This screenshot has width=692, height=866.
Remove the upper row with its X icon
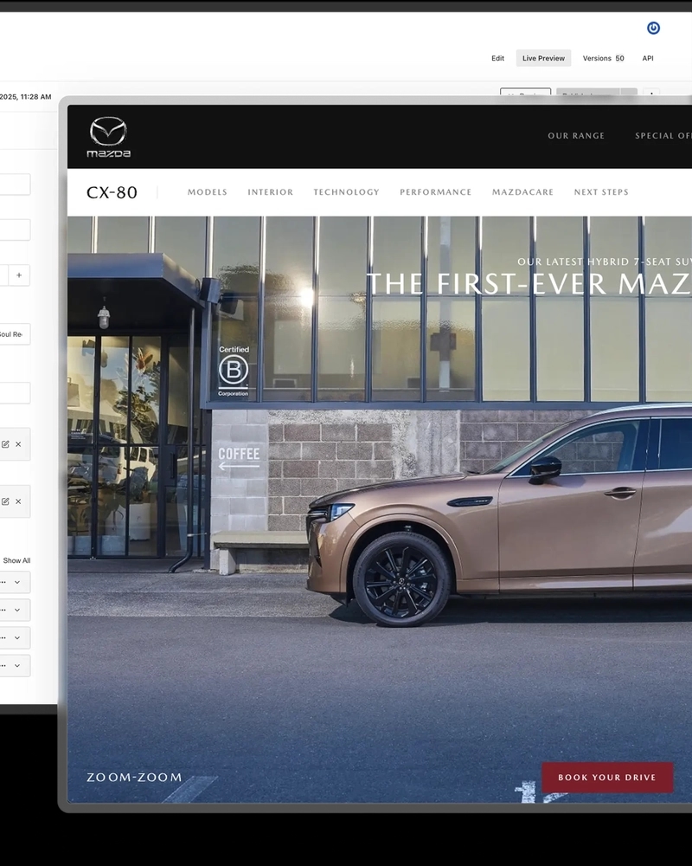[18, 444]
